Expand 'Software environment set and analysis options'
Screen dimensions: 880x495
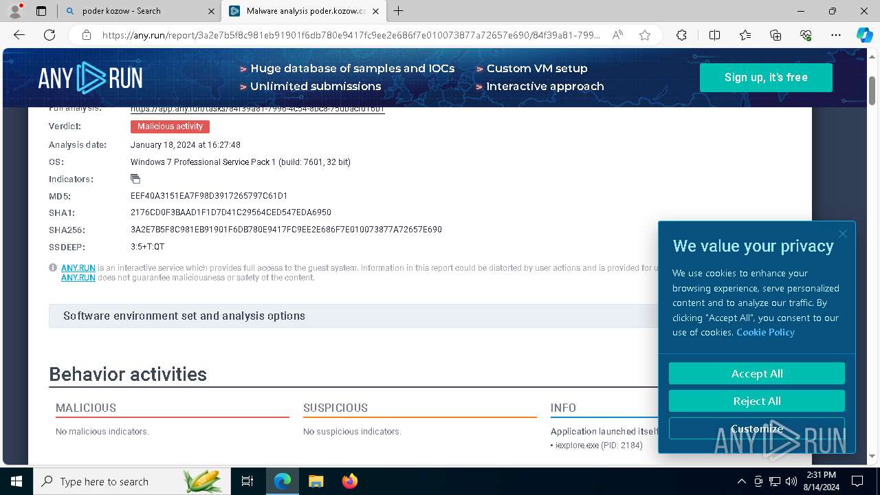(x=353, y=316)
